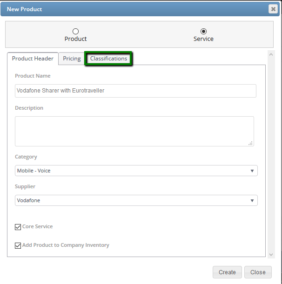This screenshot has height=284, width=282.
Task: Click the Category label
Action: click(26, 157)
